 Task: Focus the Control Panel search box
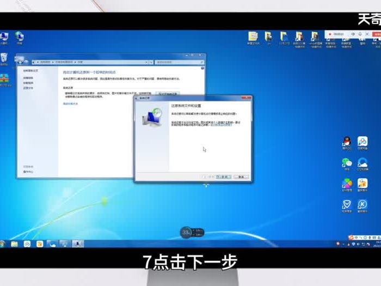pos(179,62)
